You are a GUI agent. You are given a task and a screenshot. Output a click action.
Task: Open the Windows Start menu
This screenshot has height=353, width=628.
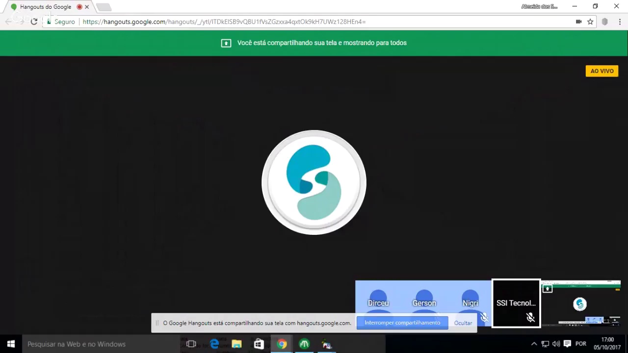(x=11, y=344)
